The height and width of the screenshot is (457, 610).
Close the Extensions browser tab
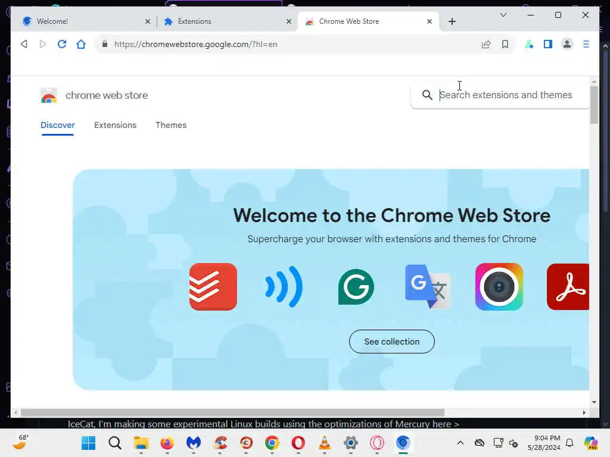[289, 21]
